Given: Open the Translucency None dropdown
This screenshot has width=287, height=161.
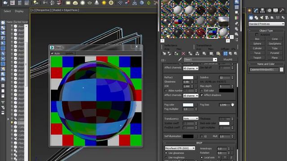Looking at the screenshot, I should (x=191, y=118).
